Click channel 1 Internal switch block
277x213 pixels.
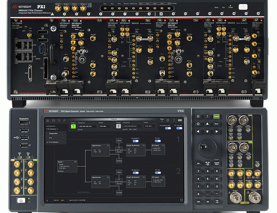[x=119, y=150]
